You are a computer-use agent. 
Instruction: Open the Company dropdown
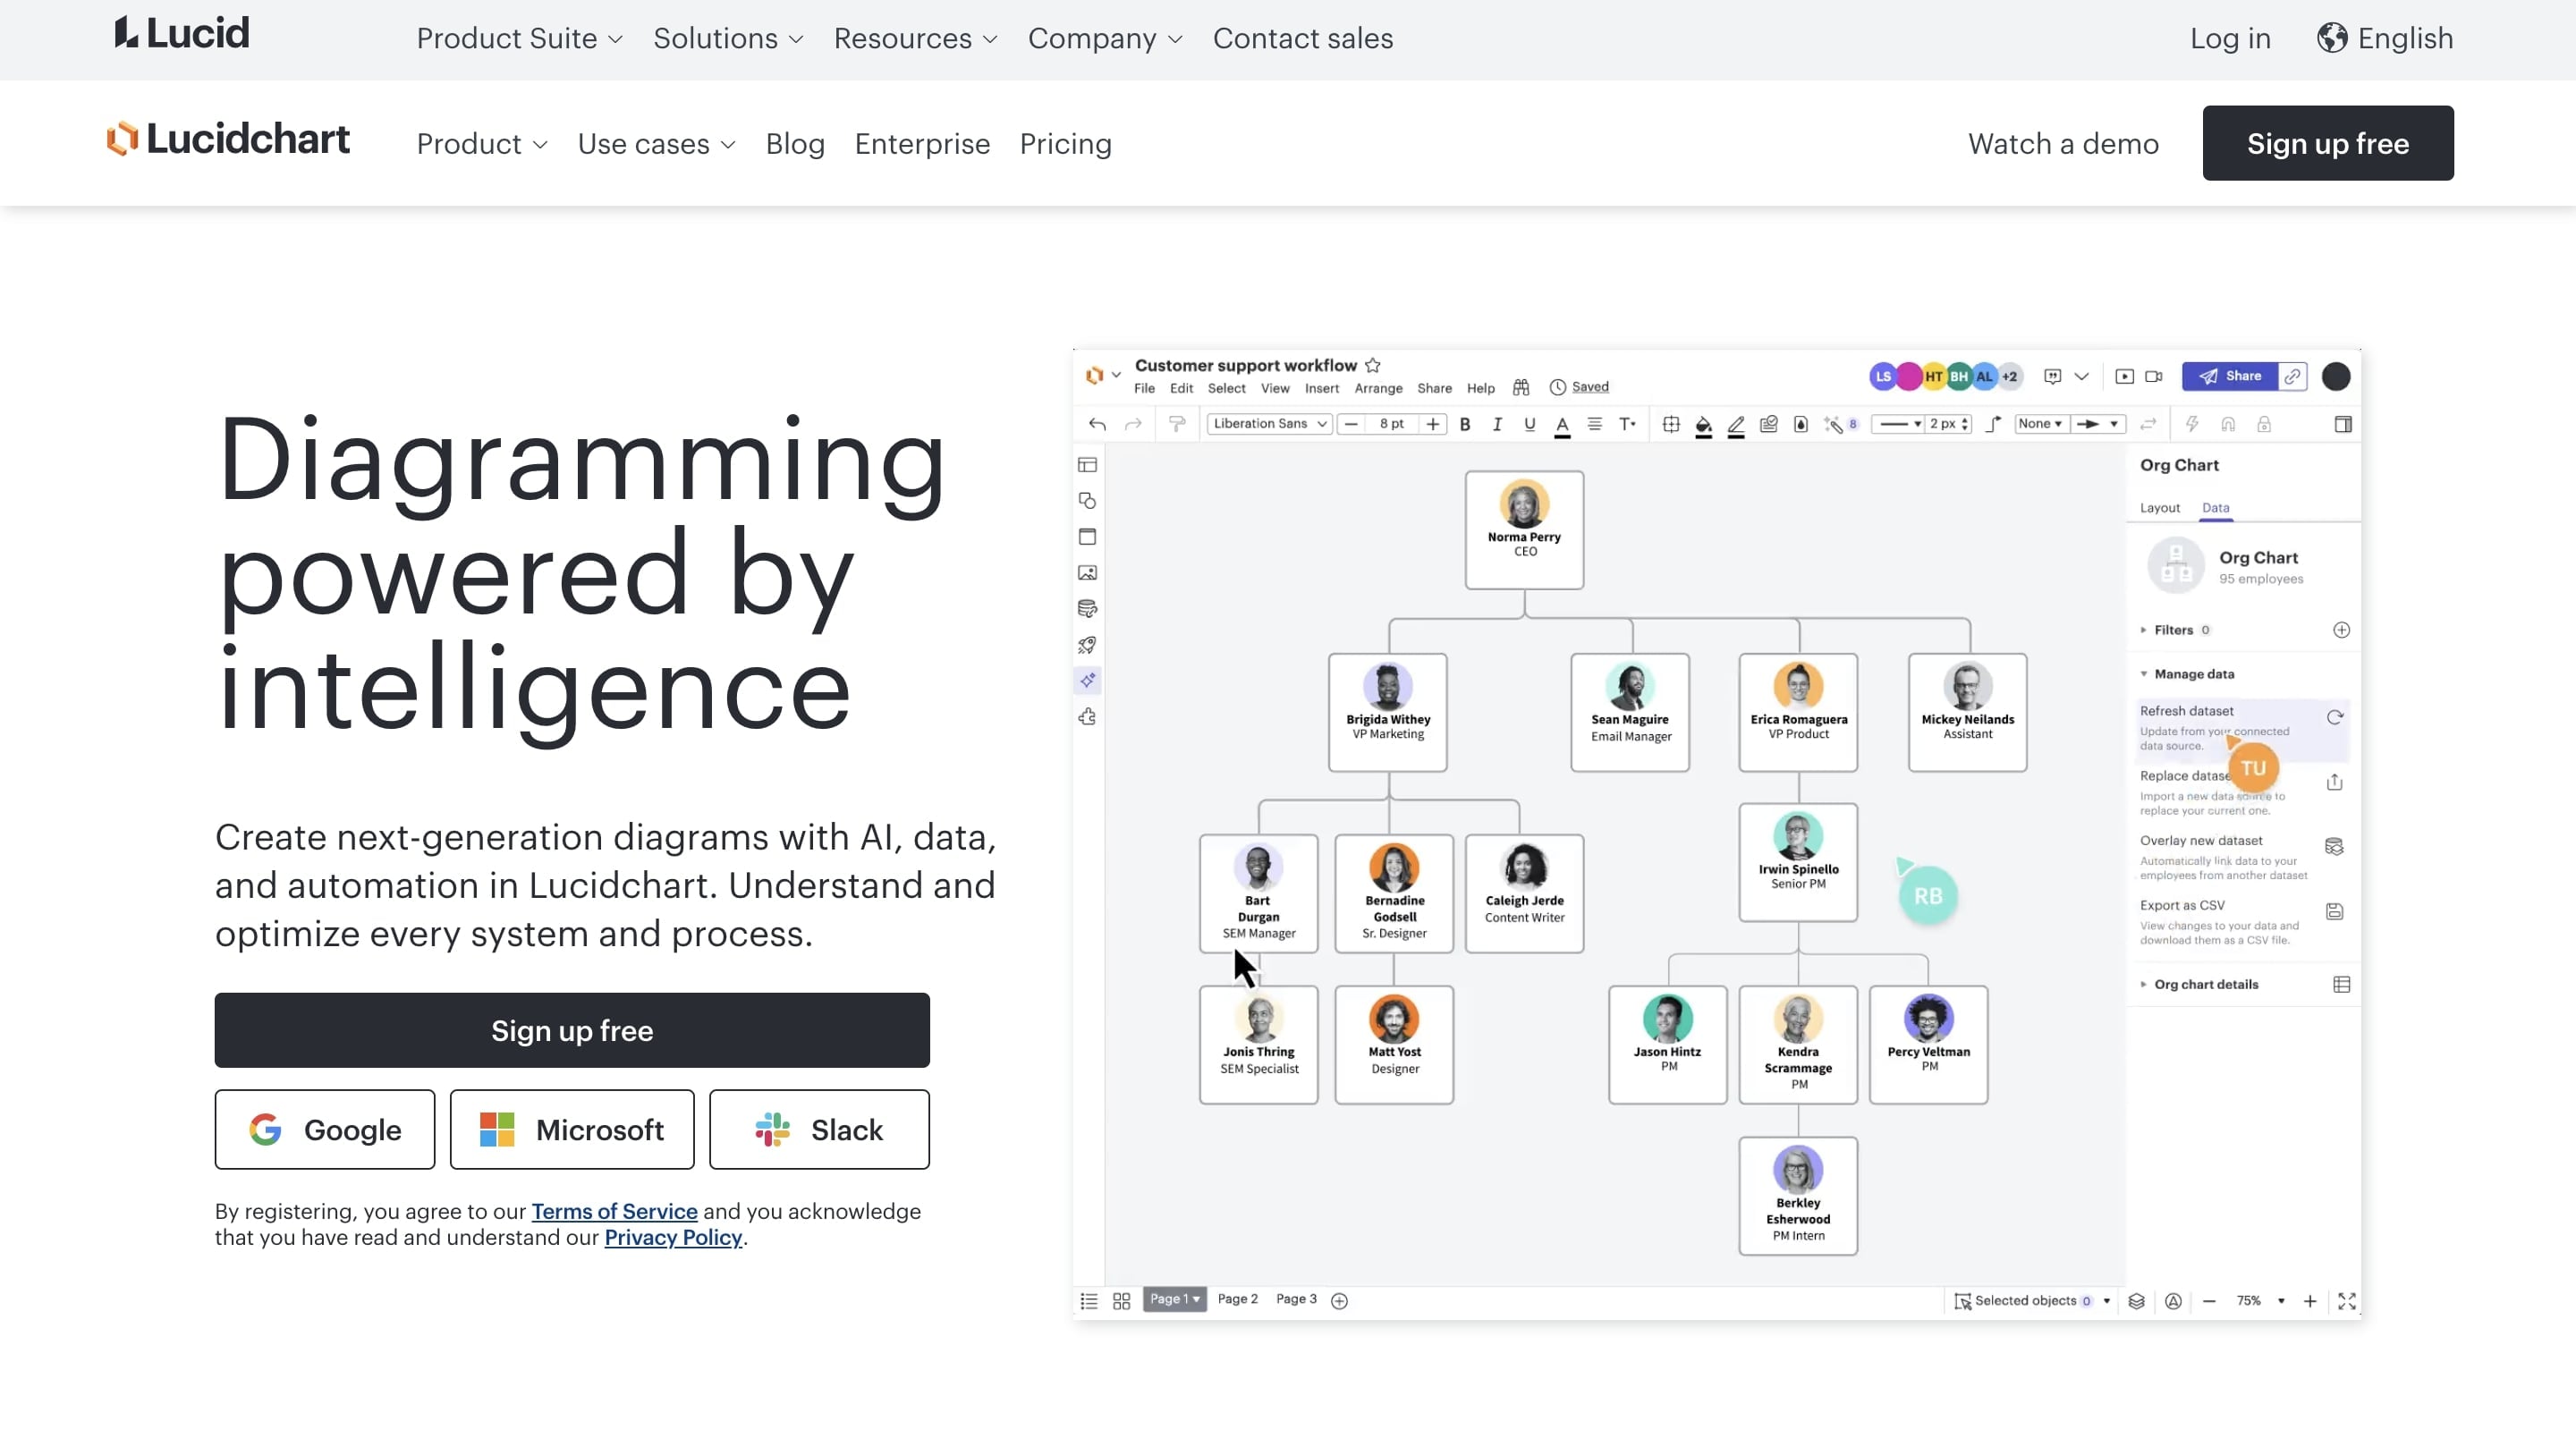pos(1105,38)
